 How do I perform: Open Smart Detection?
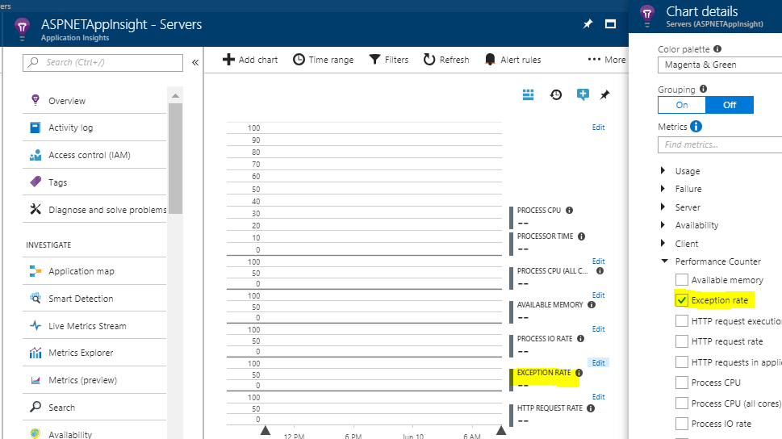click(x=94, y=299)
